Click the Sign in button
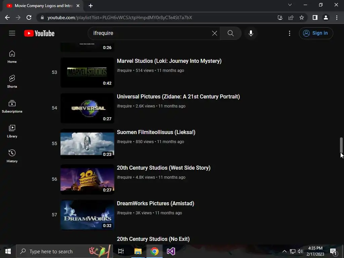This screenshot has width=344, height=258. point(316,33)
